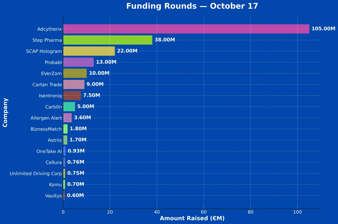Click the green Step Pharma bar
Screen dimensions: 338x224
(x=108, y=40)
